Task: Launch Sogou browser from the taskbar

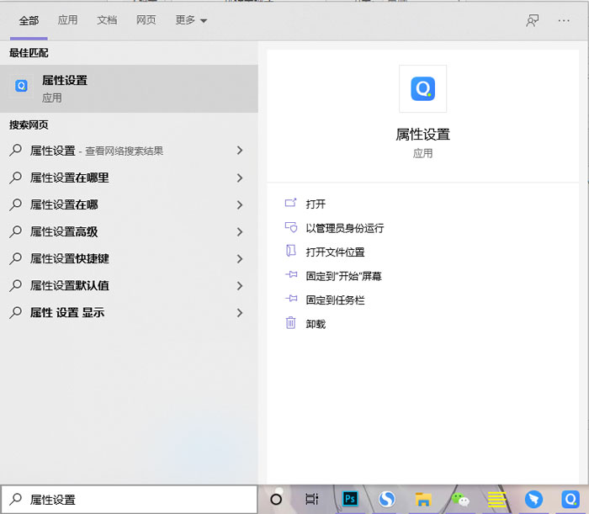Action: click(x=386, y=499)
